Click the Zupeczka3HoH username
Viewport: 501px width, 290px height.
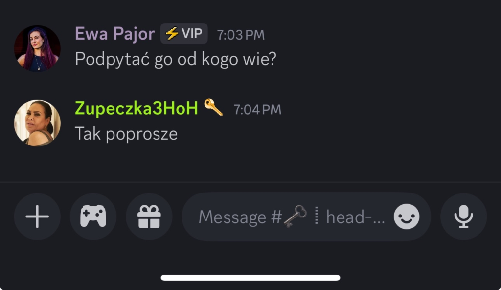point(136,108)
